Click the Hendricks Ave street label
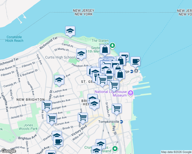The image size is (192, 154). tap(61, 101)
